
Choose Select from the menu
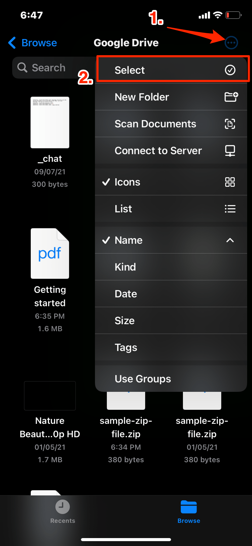[171, 70]
